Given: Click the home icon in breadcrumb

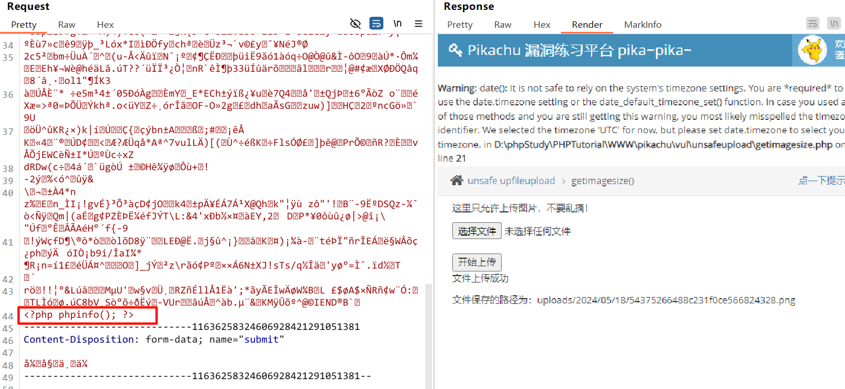Looking at the screenshot, I should pos(457,181).
